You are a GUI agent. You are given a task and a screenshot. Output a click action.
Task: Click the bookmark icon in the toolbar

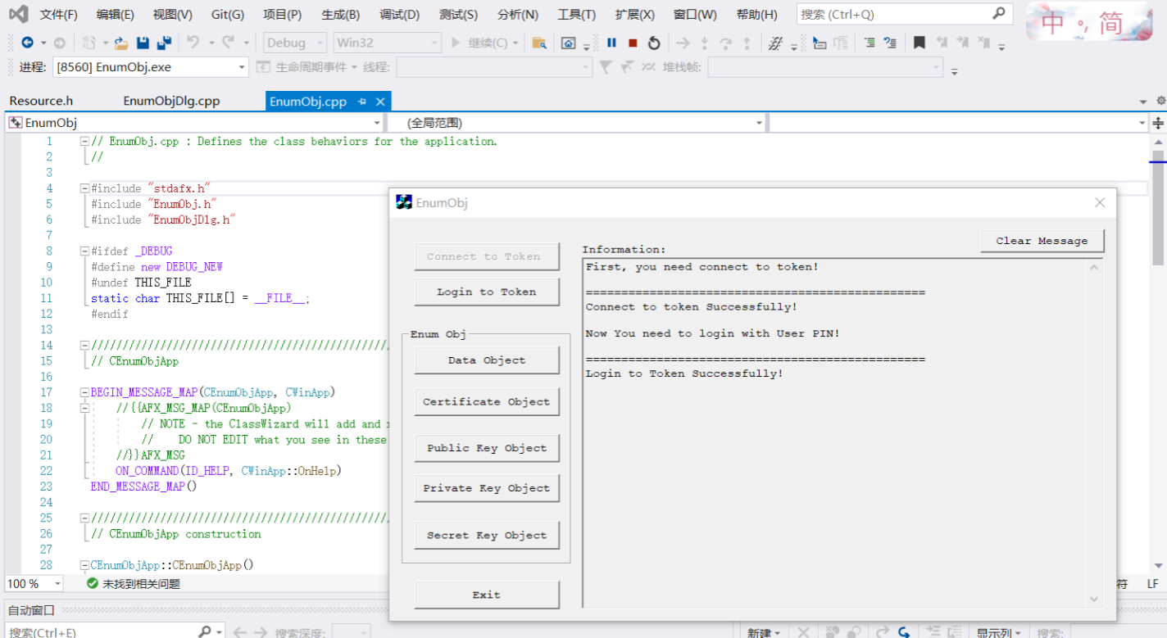click(x=920, y=43)
